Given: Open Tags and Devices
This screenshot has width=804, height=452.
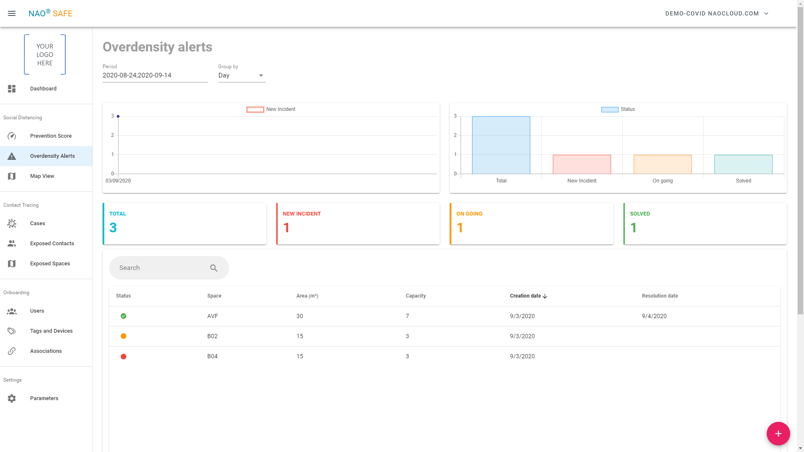Looking at the screenshot, I should point(46,331).
